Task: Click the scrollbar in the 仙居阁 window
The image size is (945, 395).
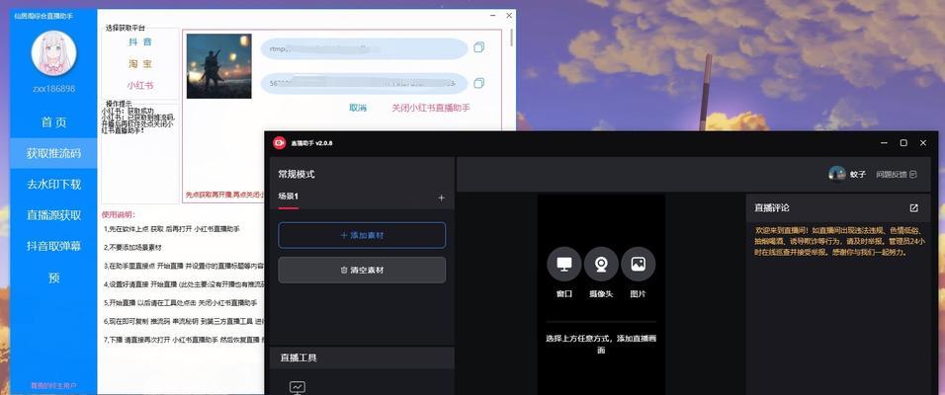Action: [512, 38]
